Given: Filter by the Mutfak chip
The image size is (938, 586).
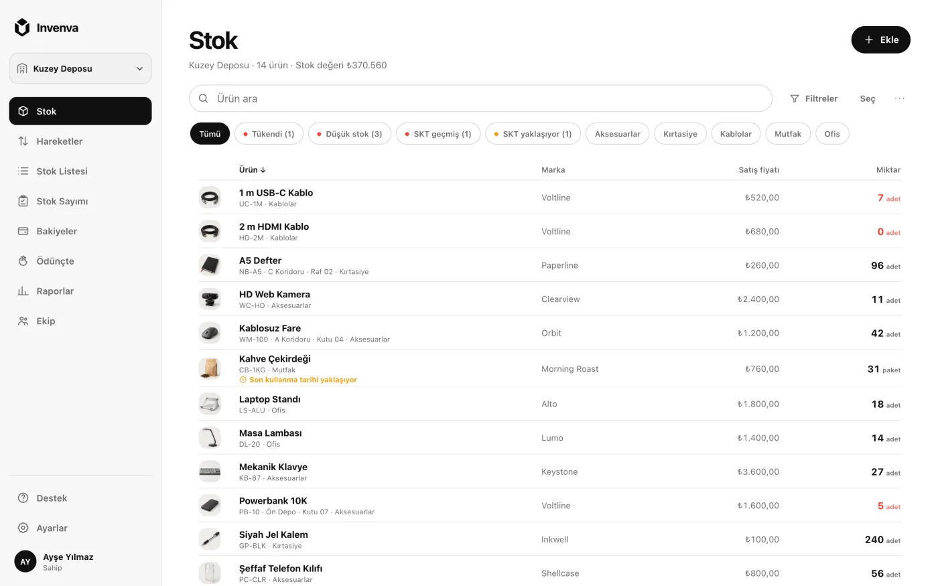Looking at the screenshot, I should pyautogui.click(x=788, y=134).
